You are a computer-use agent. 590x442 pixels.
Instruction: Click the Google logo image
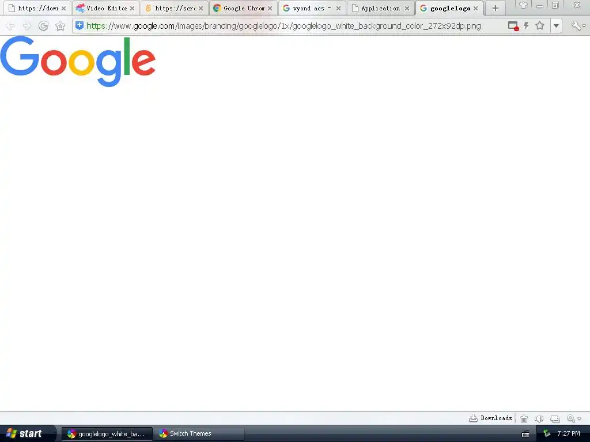(78, 62)
